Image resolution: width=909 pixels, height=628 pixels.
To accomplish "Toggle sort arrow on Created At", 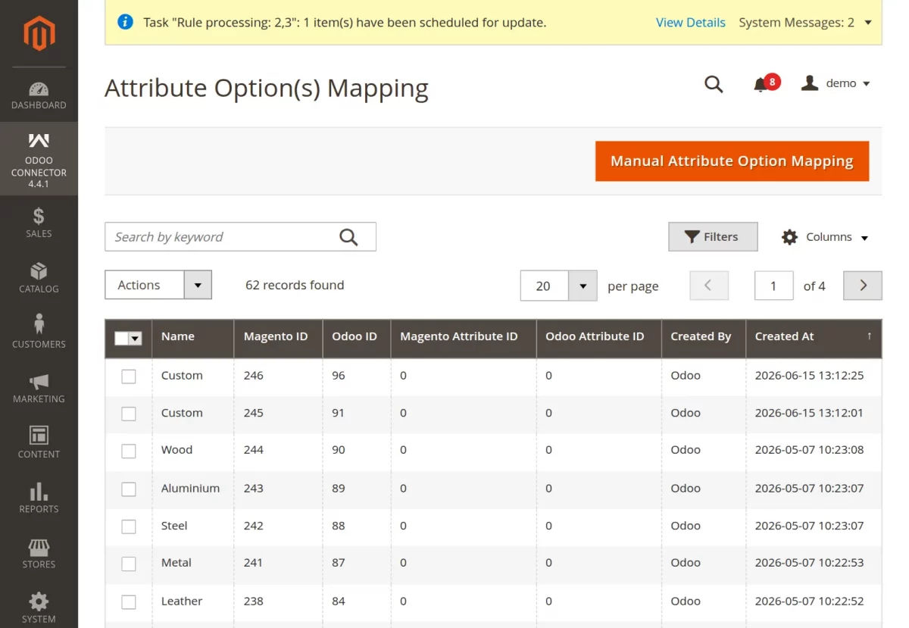I will pos(870,336).
